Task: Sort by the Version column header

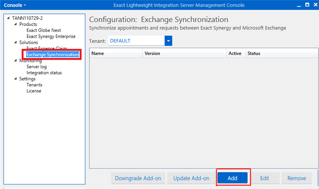Action: tap(185, 53)
